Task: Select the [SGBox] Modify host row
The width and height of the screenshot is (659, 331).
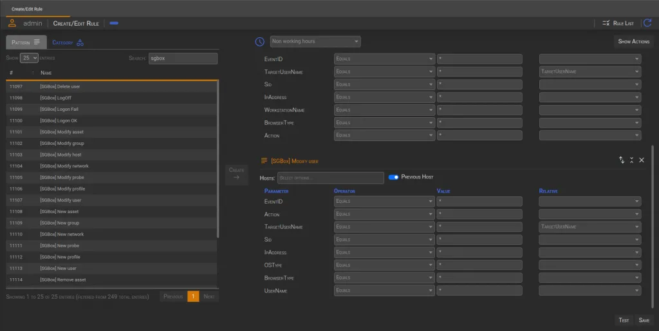Action: pyautogui.click(x=111, y=155)
